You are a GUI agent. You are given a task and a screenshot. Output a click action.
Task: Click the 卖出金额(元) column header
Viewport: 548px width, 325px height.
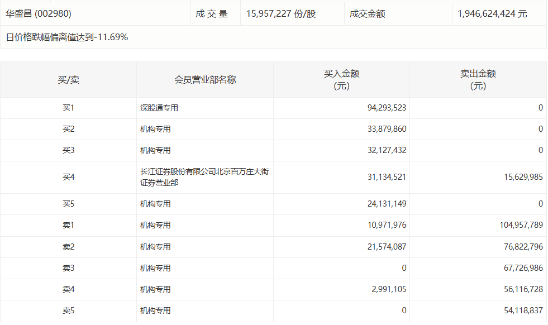[x=478, y=80]
